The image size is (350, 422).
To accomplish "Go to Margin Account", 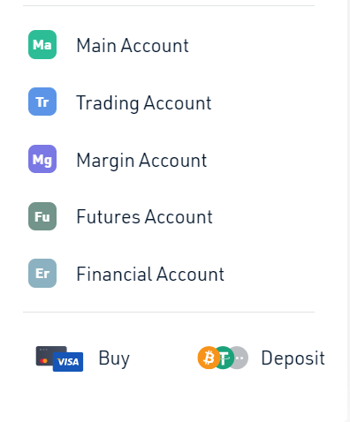I will pyautogui.click(x=141, y=161).
